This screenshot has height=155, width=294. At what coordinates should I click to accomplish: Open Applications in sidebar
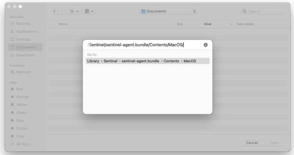[25, 31]
